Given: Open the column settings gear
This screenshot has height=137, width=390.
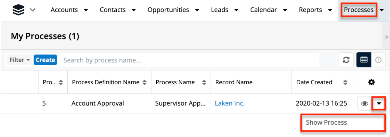Looking at the screenshot, I should pyautogui.click(x=371, y=82).
